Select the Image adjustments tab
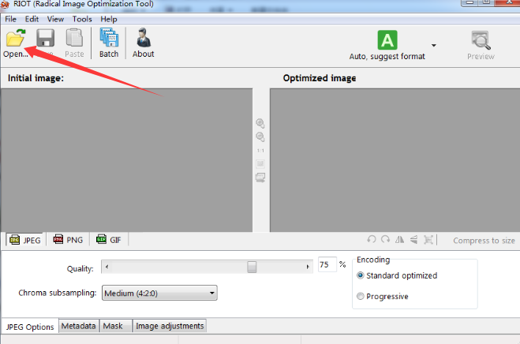 pyautogui.click(x=170, y=326)
